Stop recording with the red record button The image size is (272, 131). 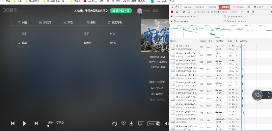172,12
